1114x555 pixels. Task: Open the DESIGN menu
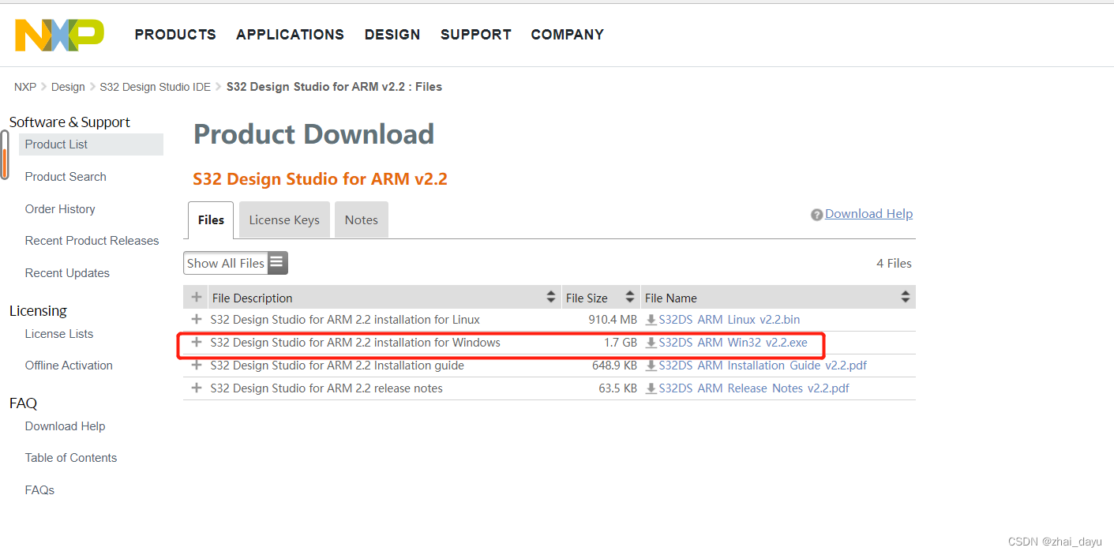point(392,35)
